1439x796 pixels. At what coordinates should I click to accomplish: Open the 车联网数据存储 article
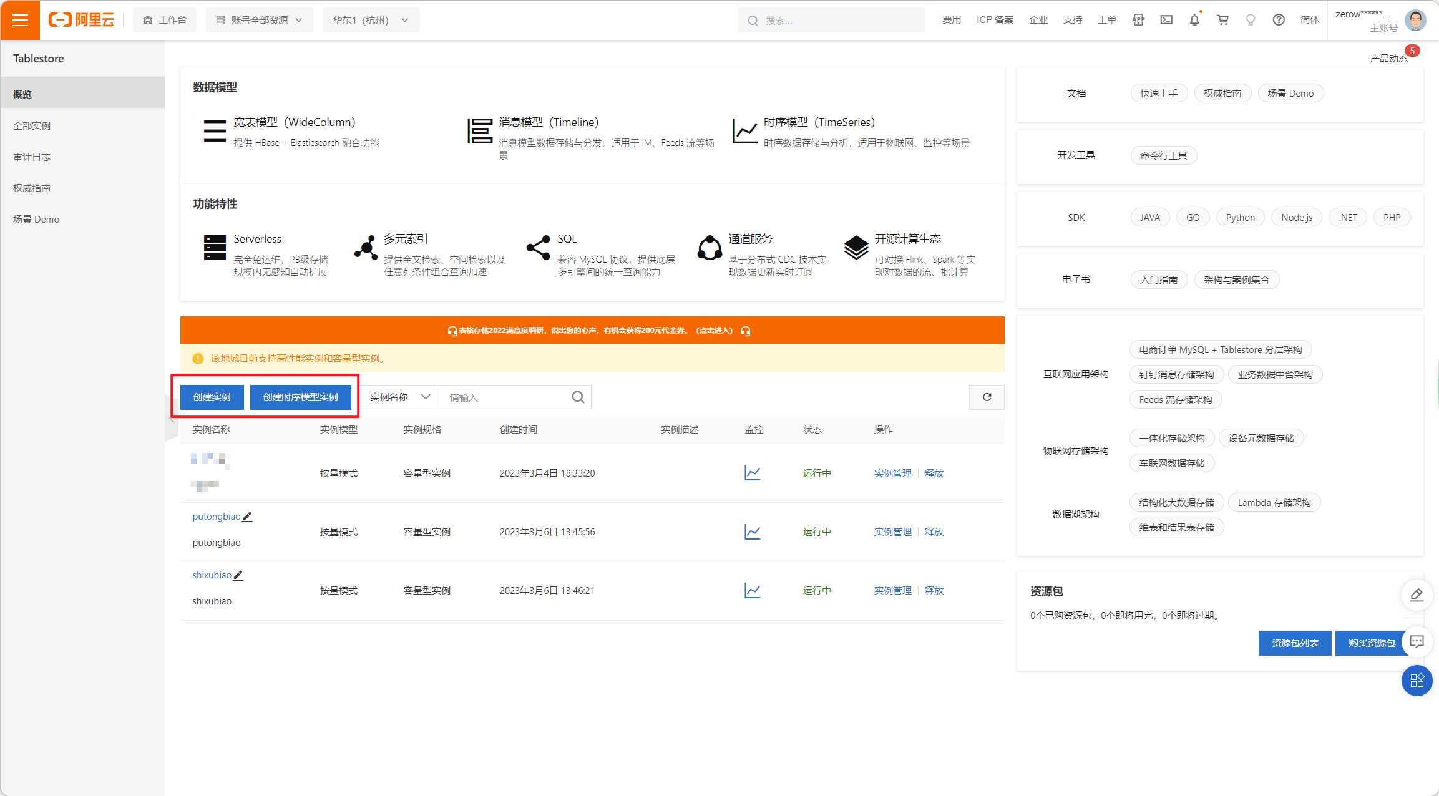coord(1172,464)
